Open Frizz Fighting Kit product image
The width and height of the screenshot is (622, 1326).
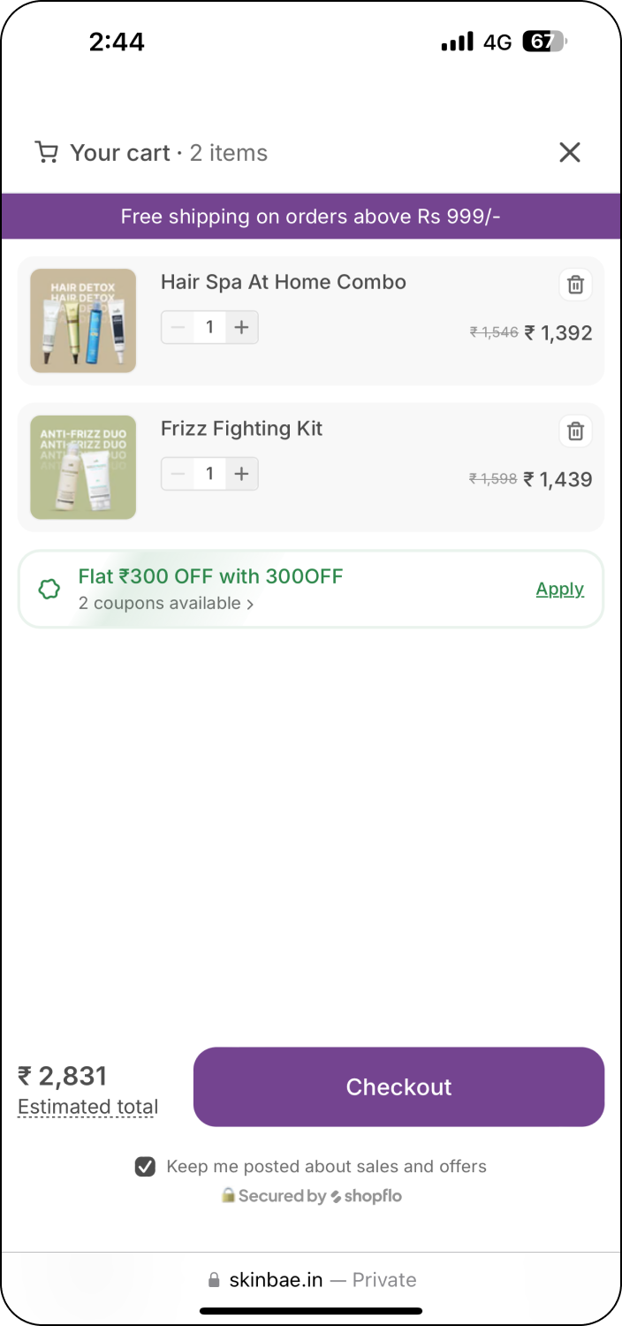83,467
